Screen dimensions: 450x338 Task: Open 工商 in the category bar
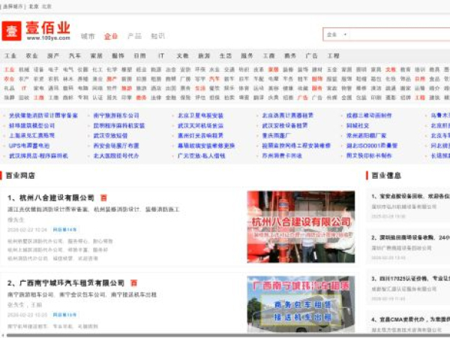point(269,56)
